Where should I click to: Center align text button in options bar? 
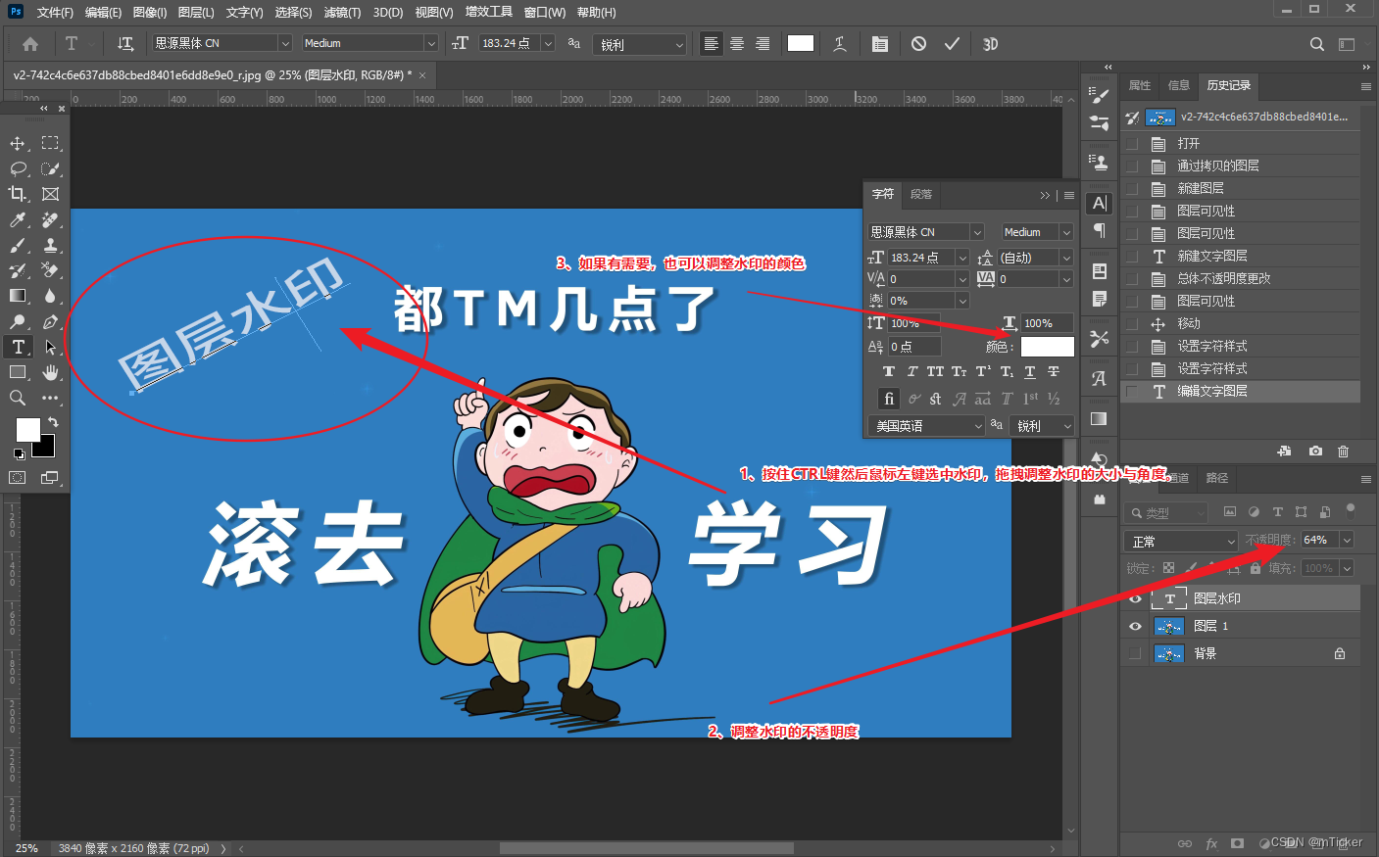point(736,44)
